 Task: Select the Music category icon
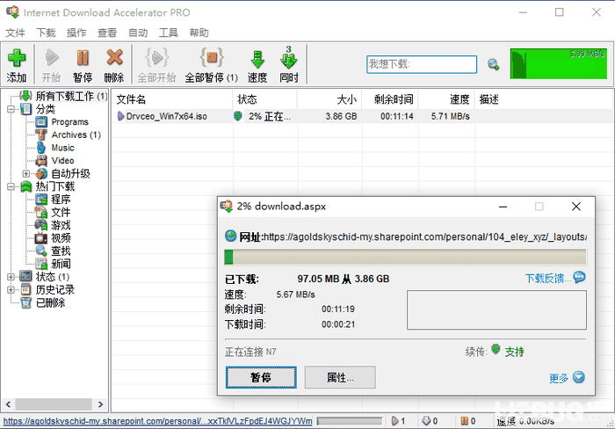41,148
